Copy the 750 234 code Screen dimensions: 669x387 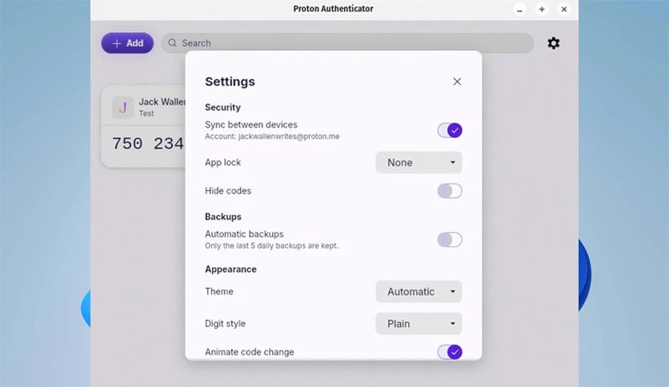pyautogui.click(x=147, y=144)
